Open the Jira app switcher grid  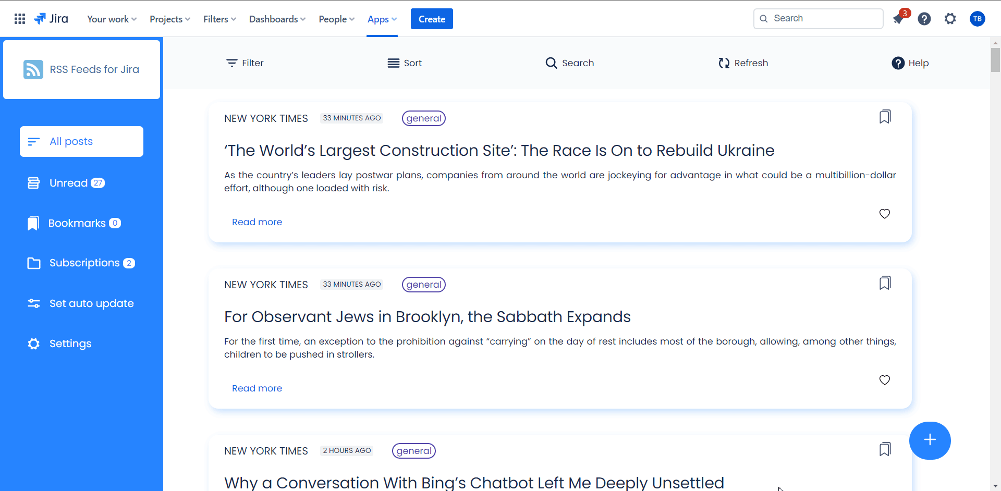tap(20, 19)
